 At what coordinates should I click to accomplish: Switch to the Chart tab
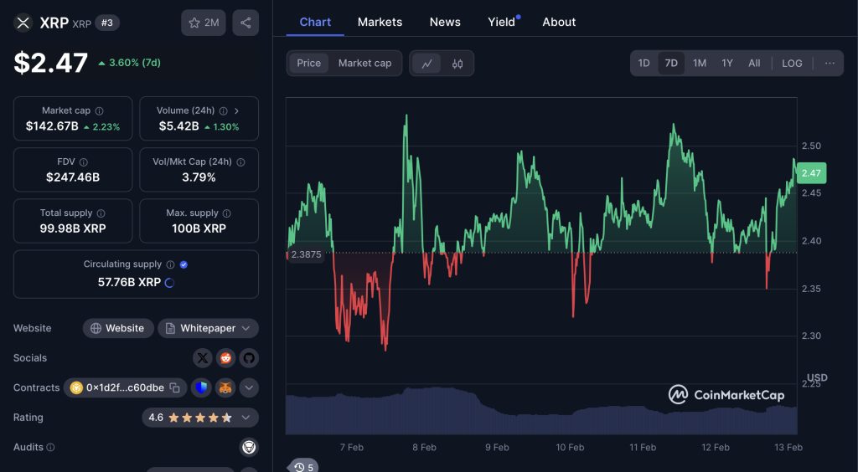(x=315, y=22)
